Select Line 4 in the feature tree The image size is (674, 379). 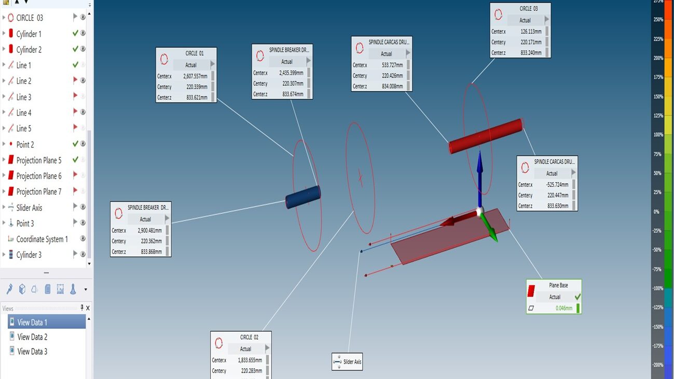pyautogui.click(x=24, y=112)
